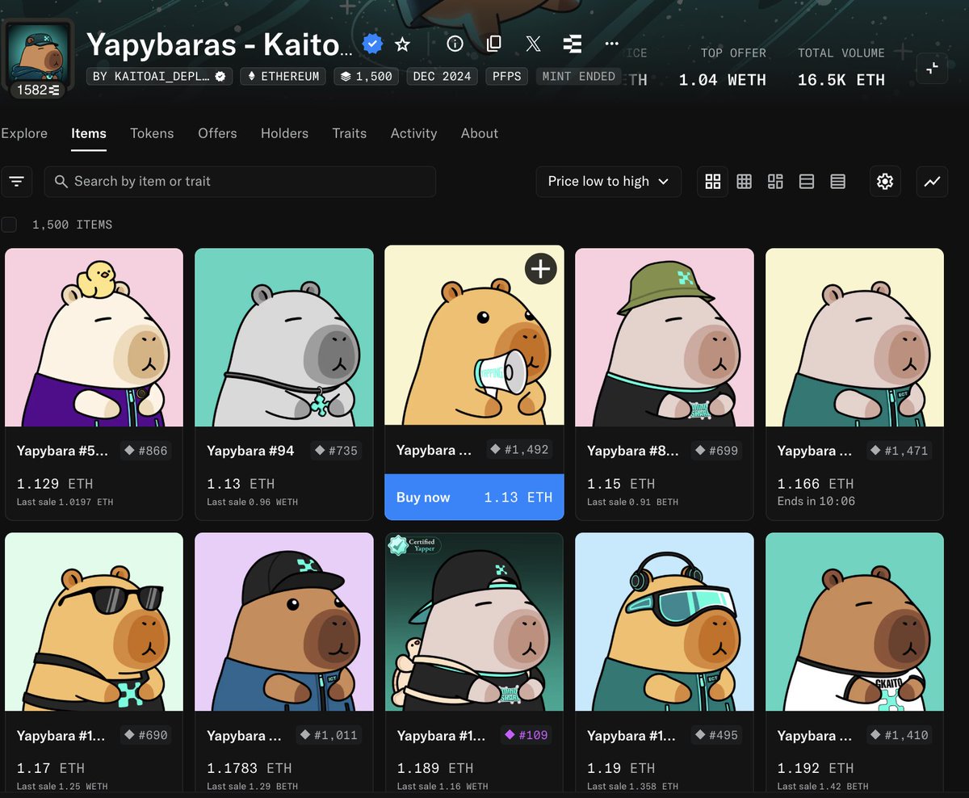969x798 pixels.
Task: Open the Yapybara #94 gray capybara image
Action: [284, 338]
